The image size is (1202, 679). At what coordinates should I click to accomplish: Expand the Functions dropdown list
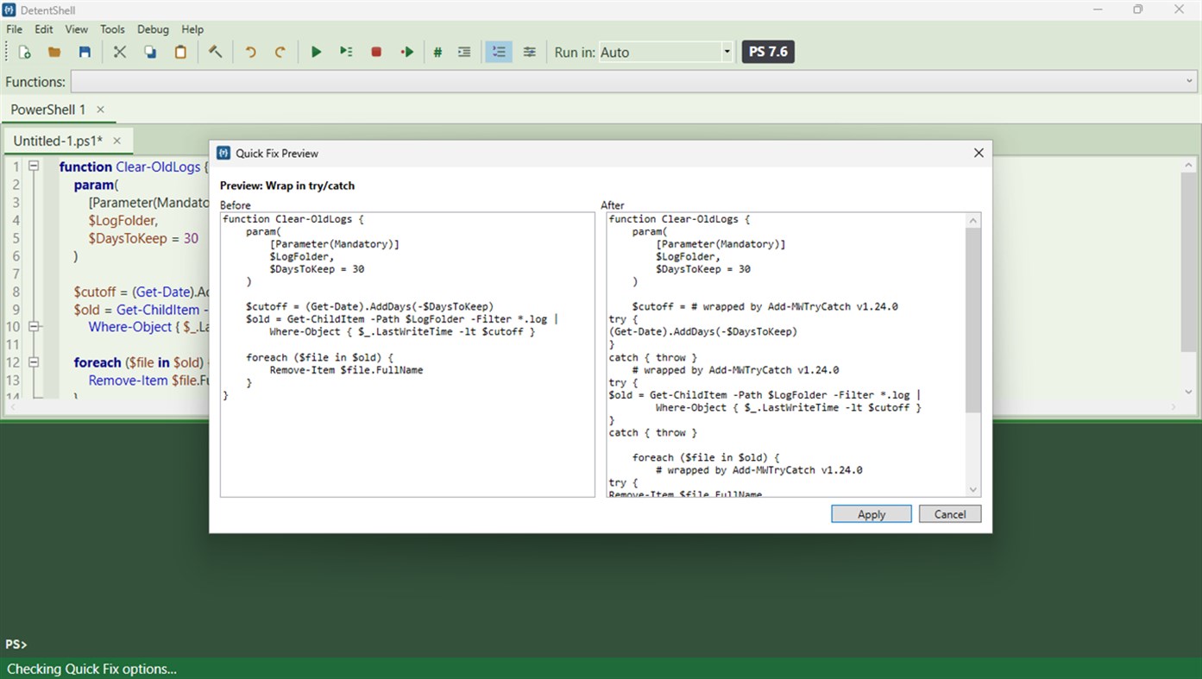pyautogui.click(x=1190, y=82)
